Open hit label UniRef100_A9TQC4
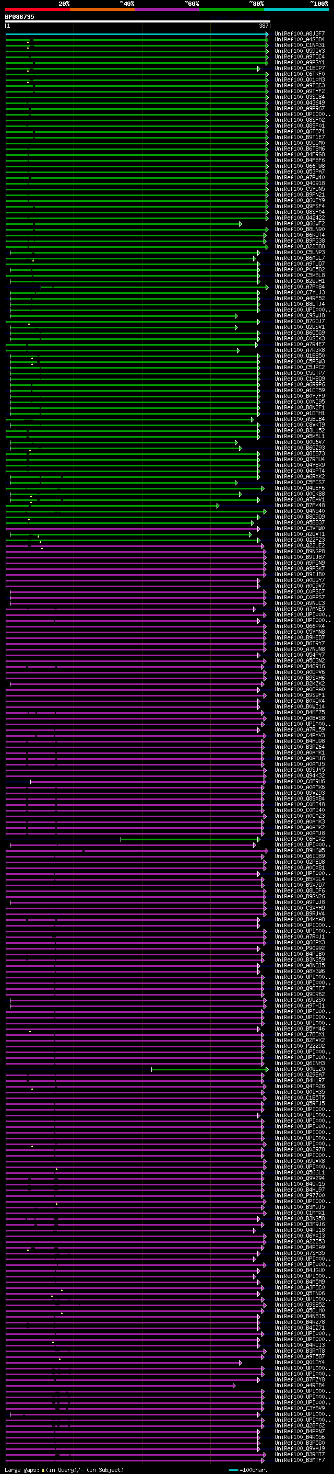This screenshot has height=1474, width=334. click(x=300, y=56)
